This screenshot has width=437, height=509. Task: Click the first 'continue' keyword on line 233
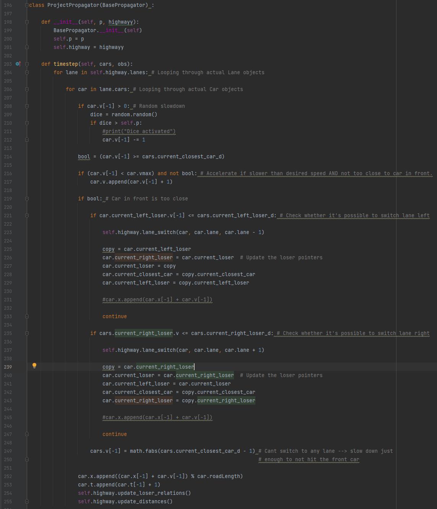point(114,317)
